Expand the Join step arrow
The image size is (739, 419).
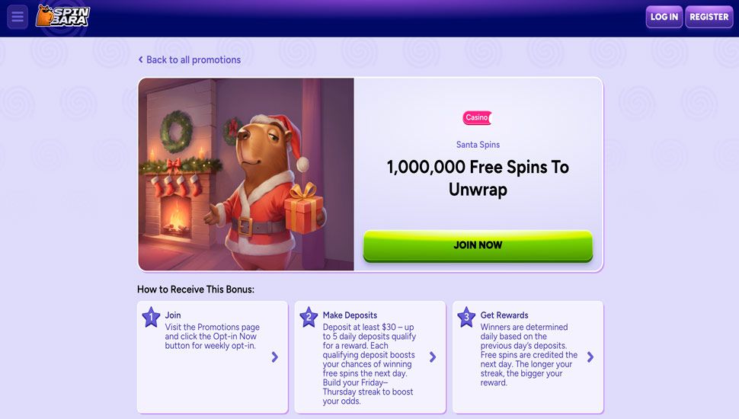275,357
